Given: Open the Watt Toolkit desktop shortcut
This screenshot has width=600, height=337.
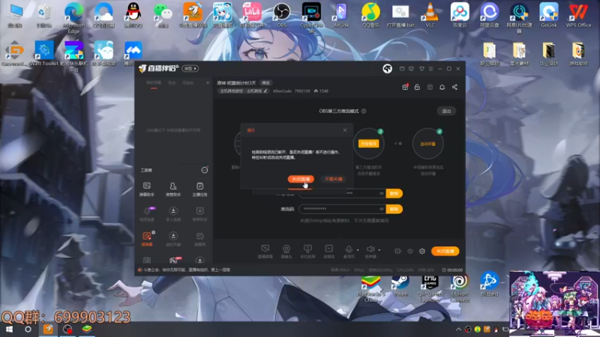Looking at the screenshot, I should (44, 53).
